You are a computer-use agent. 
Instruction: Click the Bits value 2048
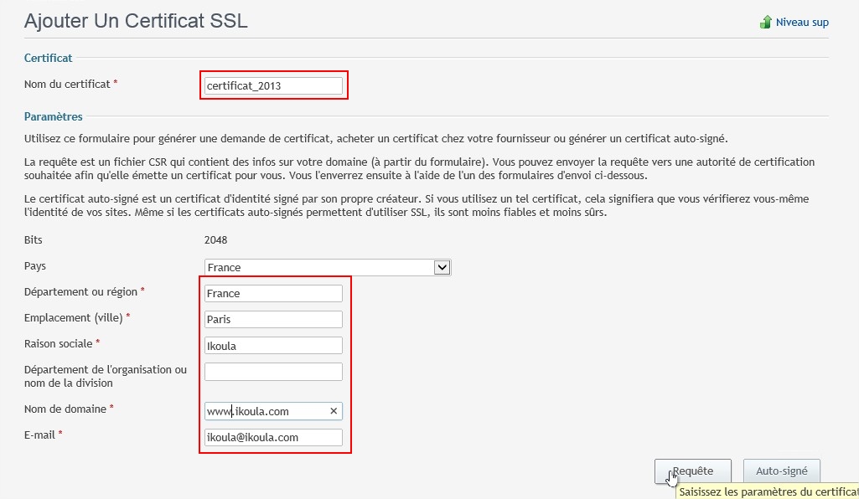tap(216, 240)
